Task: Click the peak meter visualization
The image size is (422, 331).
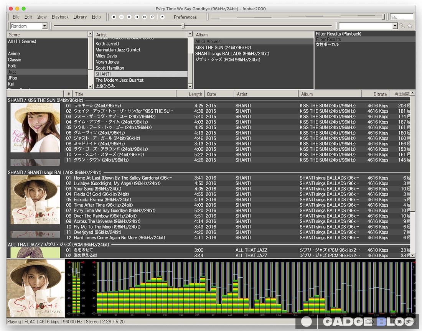Action: click(x=77, y=288)
